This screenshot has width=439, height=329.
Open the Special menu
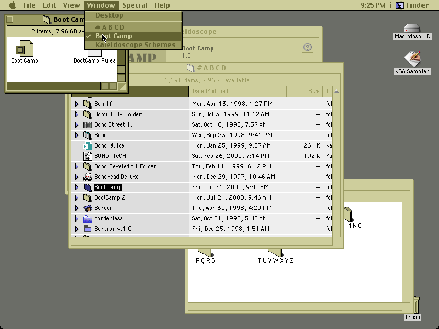[x=135, y=5]
